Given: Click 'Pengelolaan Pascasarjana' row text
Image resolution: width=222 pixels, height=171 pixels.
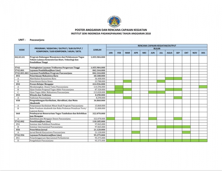Looking at the screenshot, I should tap(41, 141).
